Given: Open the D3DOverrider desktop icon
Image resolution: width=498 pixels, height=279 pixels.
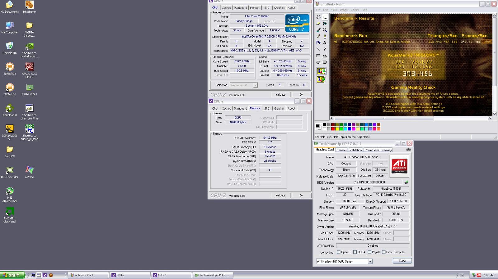Looking at the screenshot, I should (10, 172).
